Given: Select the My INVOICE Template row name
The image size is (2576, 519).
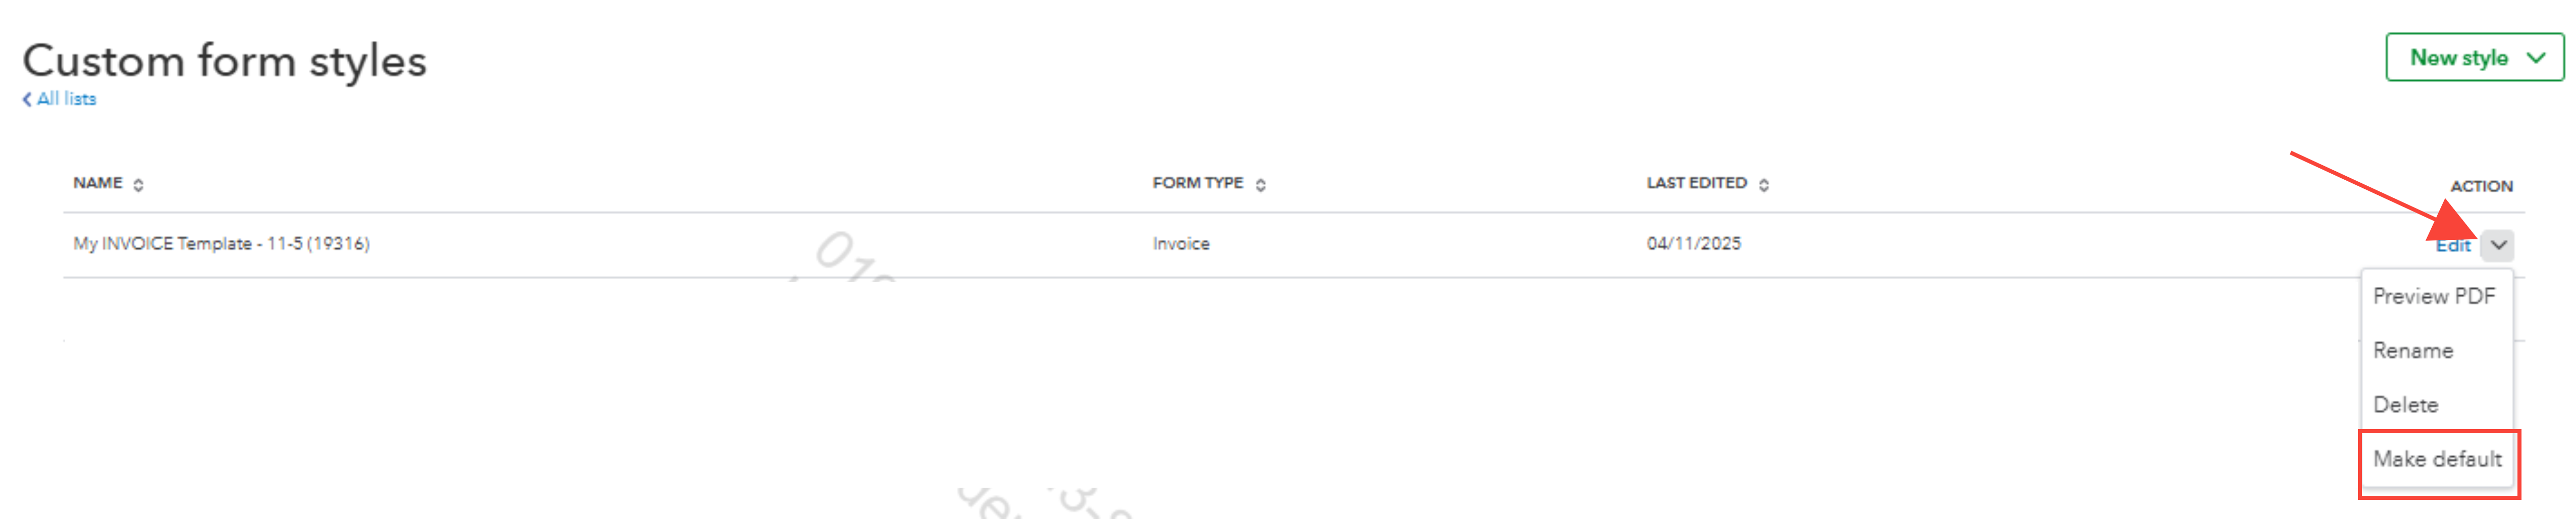Looking at the screenshot, I should click(x=221, y=244).
